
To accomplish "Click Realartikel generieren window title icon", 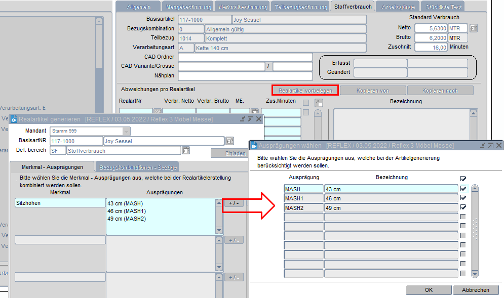I will 14,119.
